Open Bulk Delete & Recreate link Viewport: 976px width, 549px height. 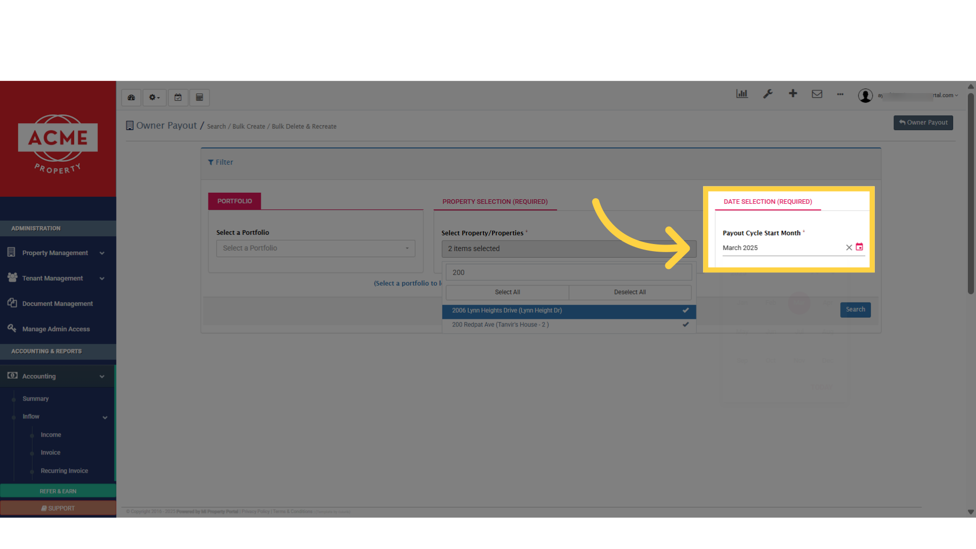304,127
